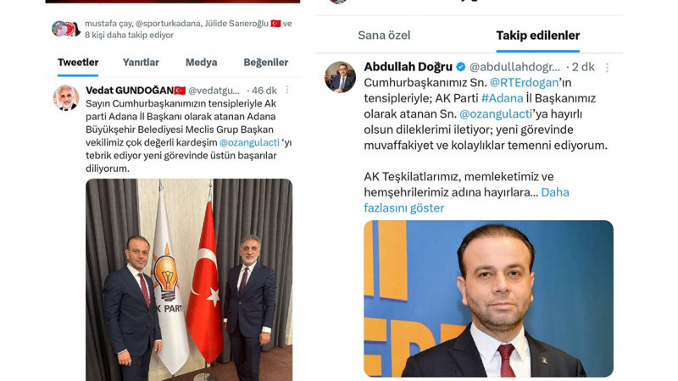Switch to the Sana özel feed
The width and height of the screenshot is (678, 381).
pos(384,36)
